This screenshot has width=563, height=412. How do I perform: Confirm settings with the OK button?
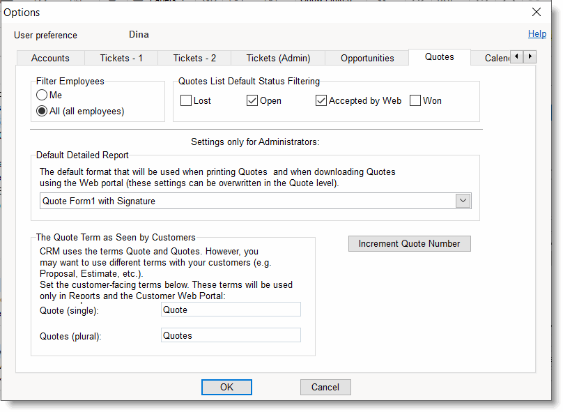pos(226,387)
